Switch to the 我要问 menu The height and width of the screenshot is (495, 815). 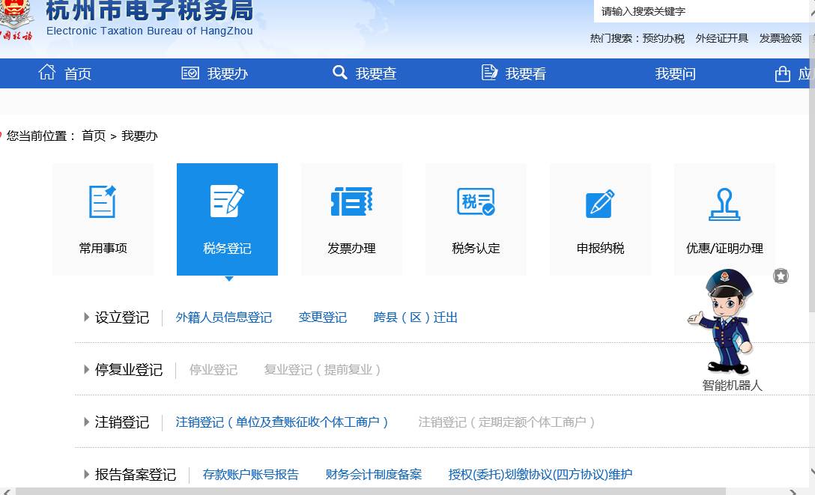pos(673,72)
